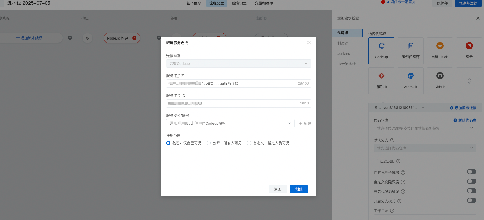Expand the 代码仓库 selection dropdown
The image size is (484, 220).
pyautogui.click(x=425, y=128)
